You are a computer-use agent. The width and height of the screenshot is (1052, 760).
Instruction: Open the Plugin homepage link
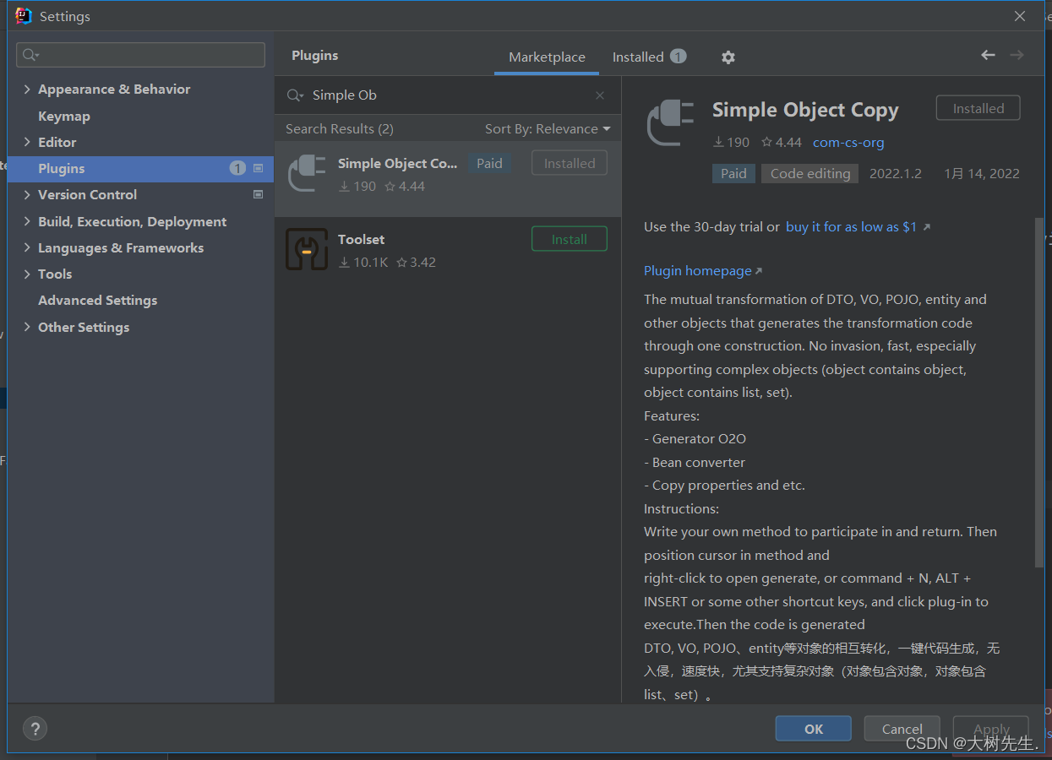(x=698, y=271)
